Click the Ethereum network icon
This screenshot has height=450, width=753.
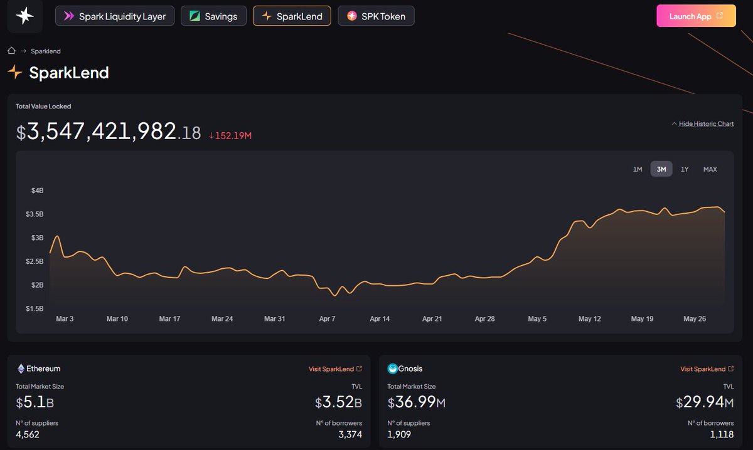pos(21,369)
